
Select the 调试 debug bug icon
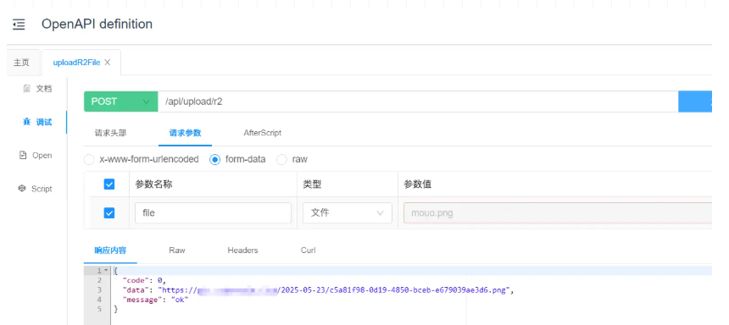pos(26,122)
